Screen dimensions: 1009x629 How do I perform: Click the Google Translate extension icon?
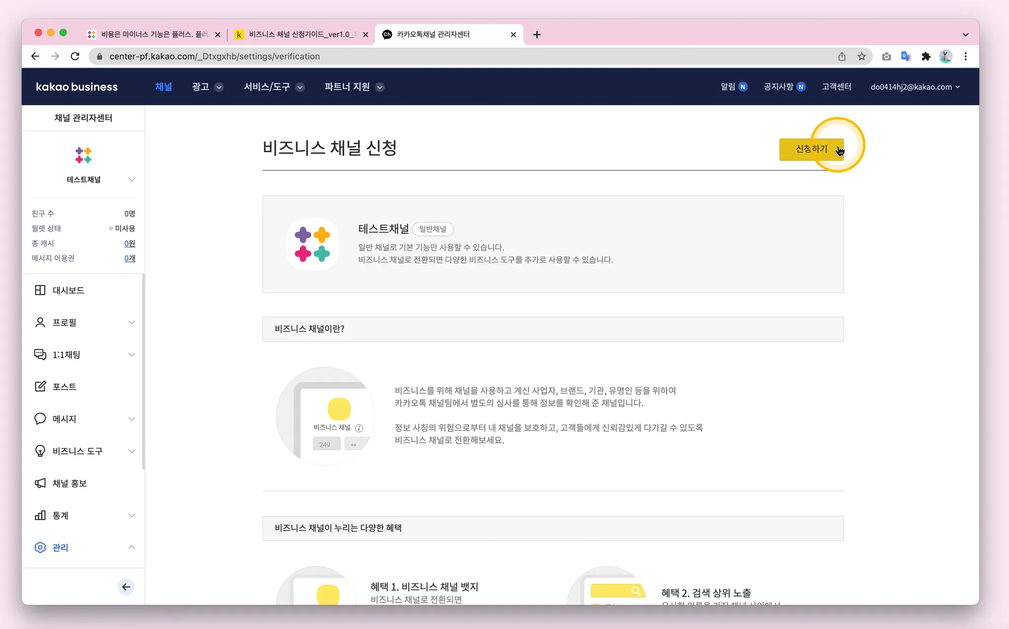click(906, 57)
